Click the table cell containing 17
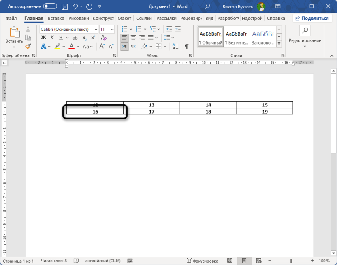The height and width of the screenshot is (265, 337). pyautogui.click(x=151, y=112)
